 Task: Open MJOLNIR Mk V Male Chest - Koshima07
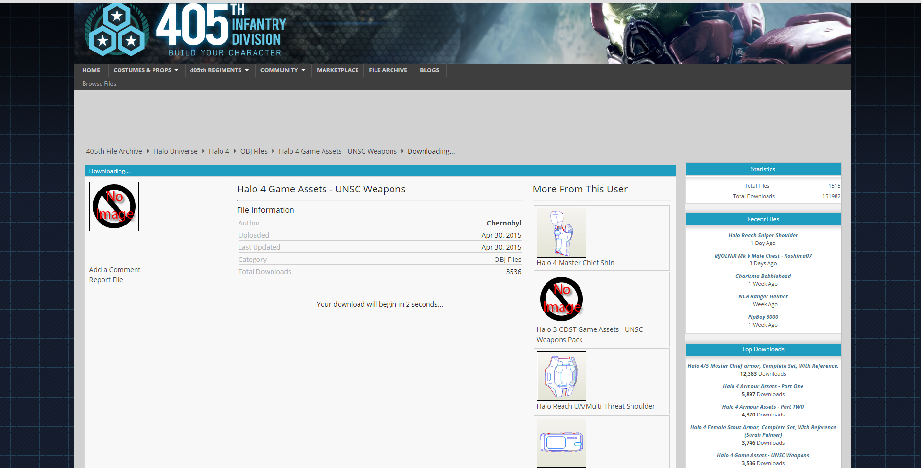pyautogui.click(x=763, y=256)
